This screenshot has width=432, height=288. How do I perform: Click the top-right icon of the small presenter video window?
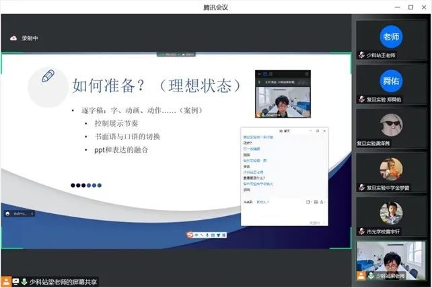pos(306,74)
